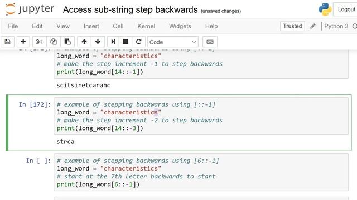The width and height of the screenshot is (357, 200).
Task: Open the Edit menu
Action: 37,26
